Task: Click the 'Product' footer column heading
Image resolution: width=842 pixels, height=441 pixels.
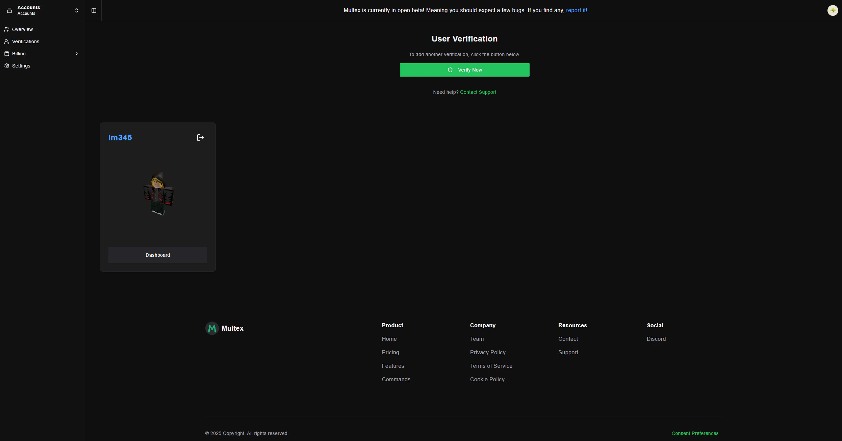Action: pos(392,325)
